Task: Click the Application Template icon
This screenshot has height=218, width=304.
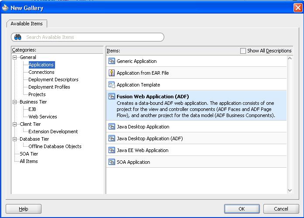Action: [x=111, y=85]
